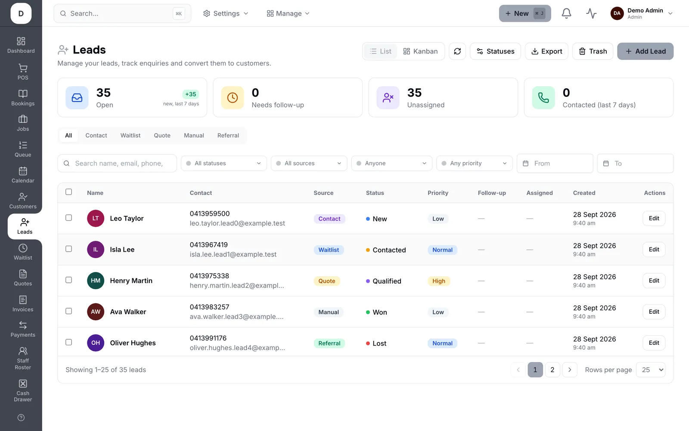Open the notifications bell
The image size is (689, 431).
coord(566,13)
